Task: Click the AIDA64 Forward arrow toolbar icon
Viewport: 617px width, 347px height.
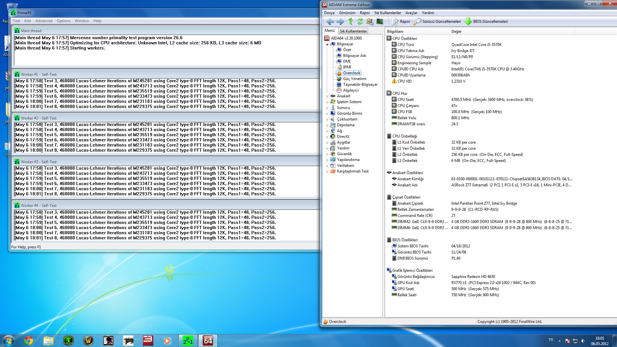Action: click(x=340, y=22)
